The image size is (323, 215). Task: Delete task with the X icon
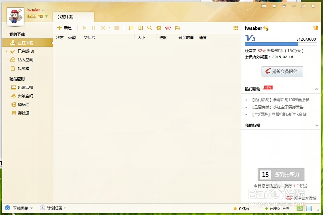(x=103, y=28)
